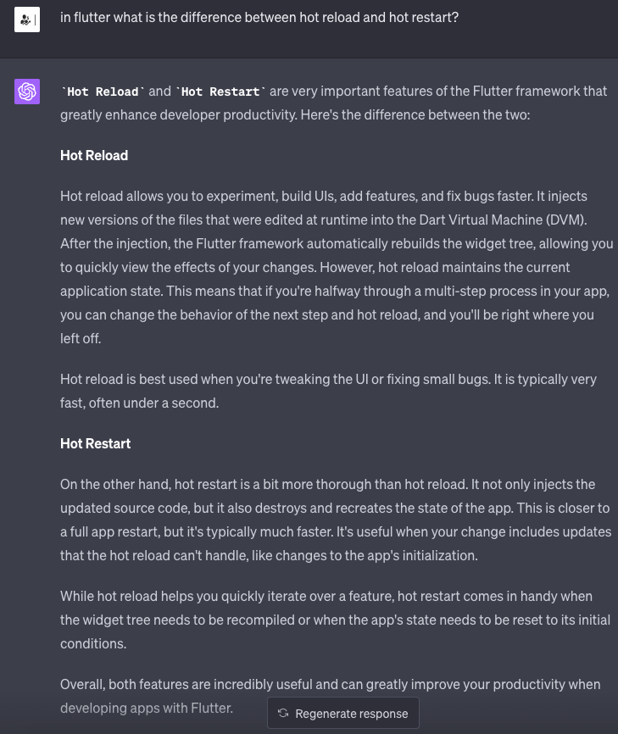Click the circular arrows regenerate icon
This screenshot has width=618, height=734.
coord(283,714)
